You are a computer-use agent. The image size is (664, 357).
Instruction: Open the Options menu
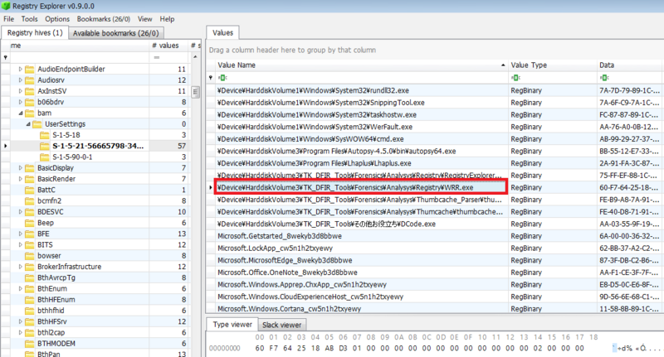[x=57, y=19]
